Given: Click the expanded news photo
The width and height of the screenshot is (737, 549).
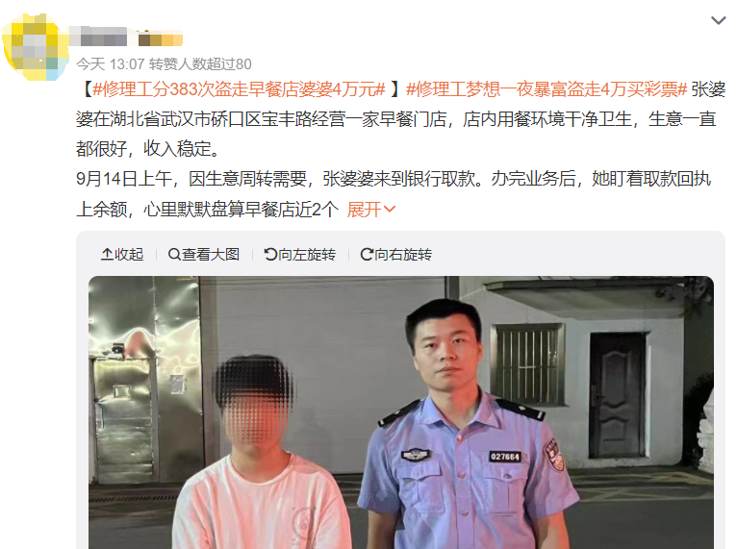Looking at the screenshot, I should [x=401, y=412].
